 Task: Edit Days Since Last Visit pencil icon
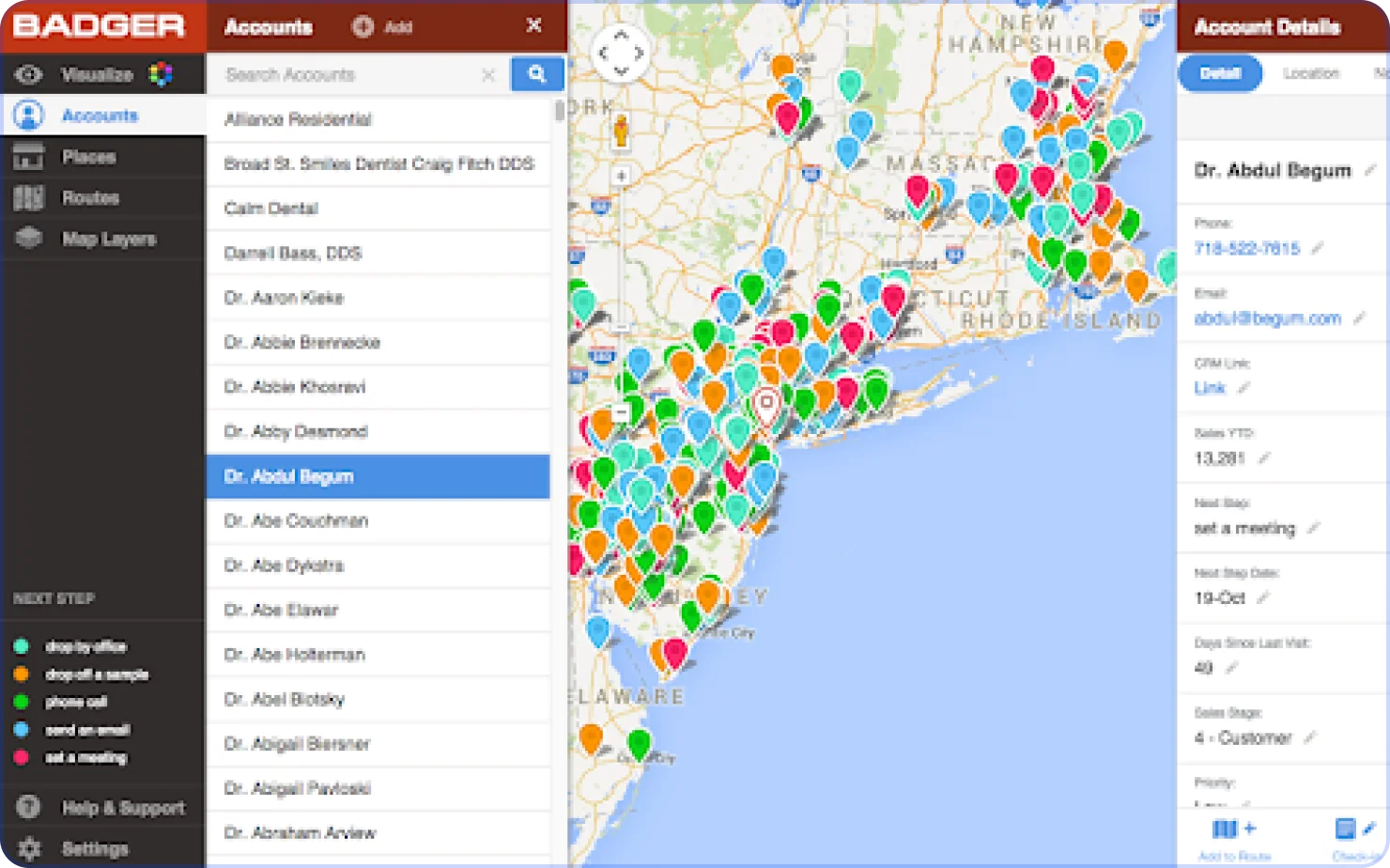[1231, 668]
